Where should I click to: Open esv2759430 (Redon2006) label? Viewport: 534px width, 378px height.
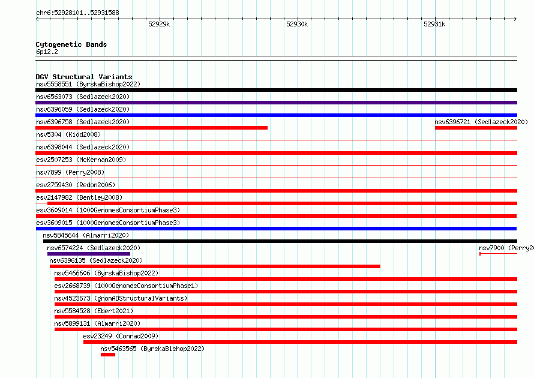[76, 185]
